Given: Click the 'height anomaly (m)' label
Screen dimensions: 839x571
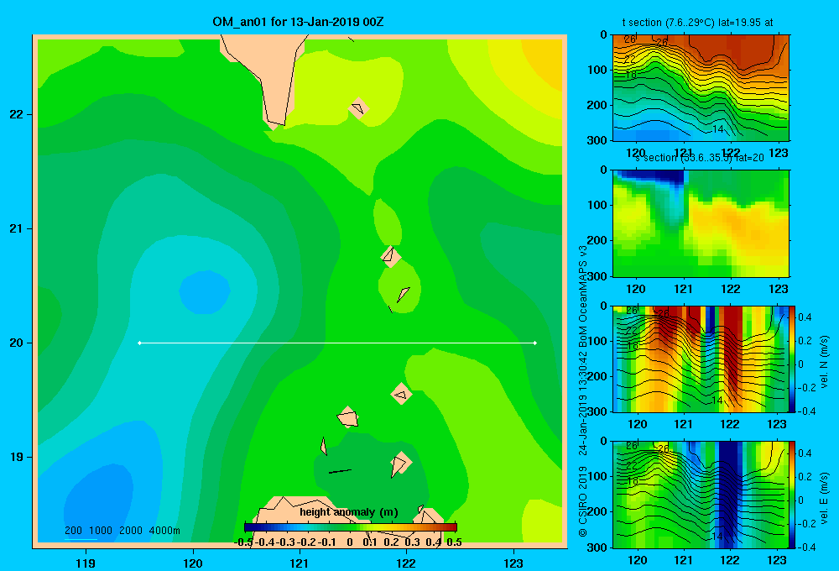Looking at the screenshot, I should coord(349,512).
